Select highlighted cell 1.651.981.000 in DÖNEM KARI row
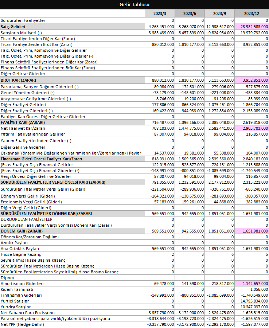Viewport: 269px width, 328px height. 252,231
